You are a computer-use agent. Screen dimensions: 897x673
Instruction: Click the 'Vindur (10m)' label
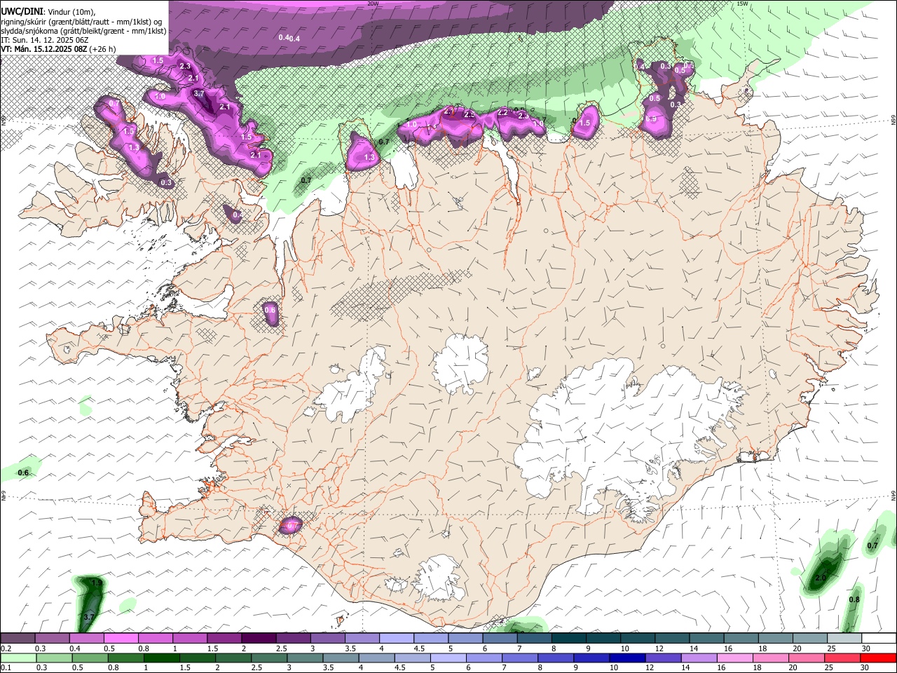tap(71, 12)
